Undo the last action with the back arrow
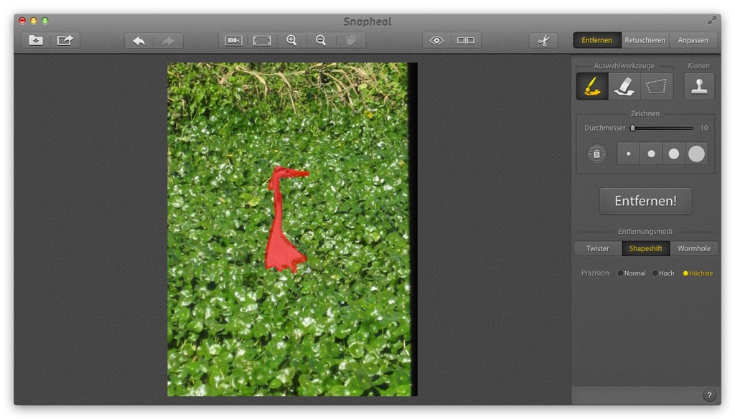Viewport: 735px width, 419px height. 139,40
